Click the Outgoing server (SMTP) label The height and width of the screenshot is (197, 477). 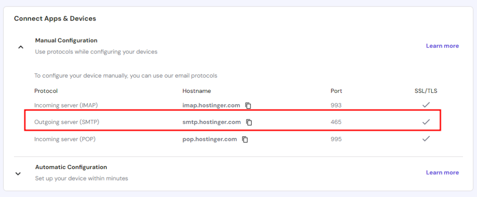coord(67,122)
